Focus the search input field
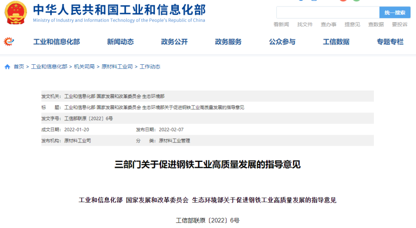Screen dimensions: 416x228 click(328, 12)
